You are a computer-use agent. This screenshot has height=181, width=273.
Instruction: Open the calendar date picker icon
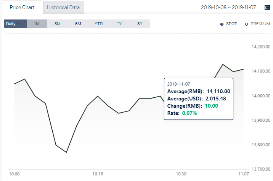[267, 7]
